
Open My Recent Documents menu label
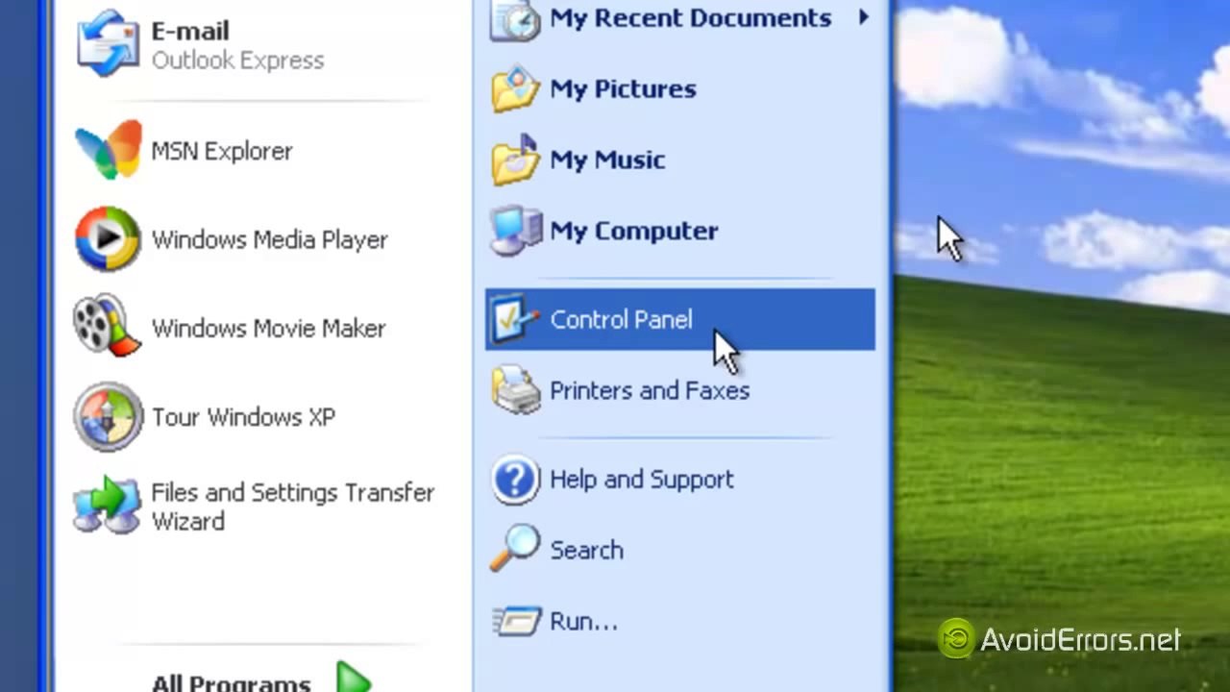690,18
